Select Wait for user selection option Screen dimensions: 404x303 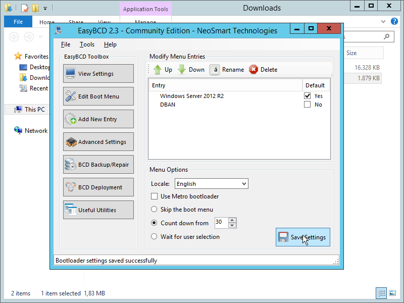[x=154, y=236]
